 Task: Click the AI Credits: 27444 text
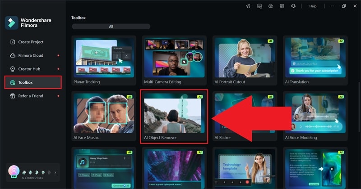coord(32,178)
